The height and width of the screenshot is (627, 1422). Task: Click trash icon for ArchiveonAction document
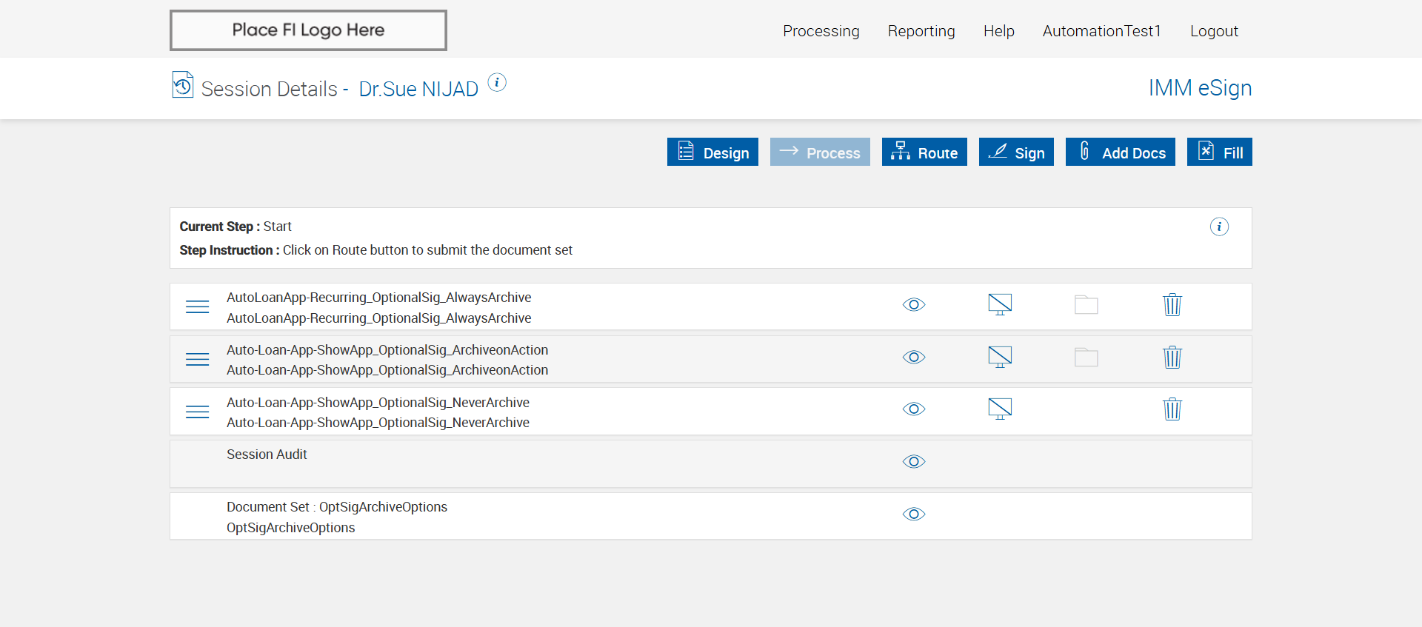click(x=1172, y=358)
